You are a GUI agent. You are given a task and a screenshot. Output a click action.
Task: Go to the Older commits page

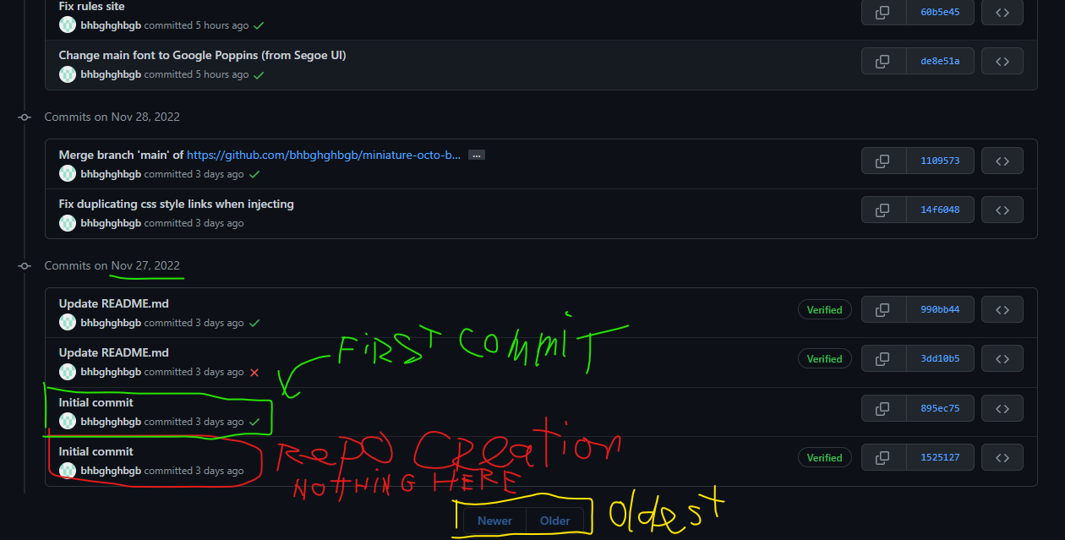554,521
